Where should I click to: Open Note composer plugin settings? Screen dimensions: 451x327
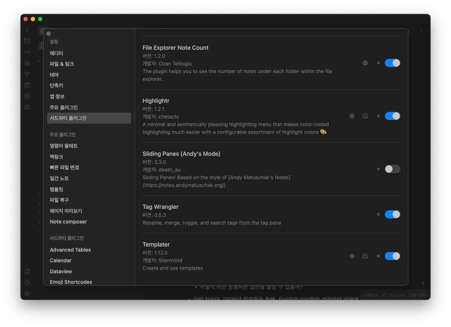[x=89, y=222]
